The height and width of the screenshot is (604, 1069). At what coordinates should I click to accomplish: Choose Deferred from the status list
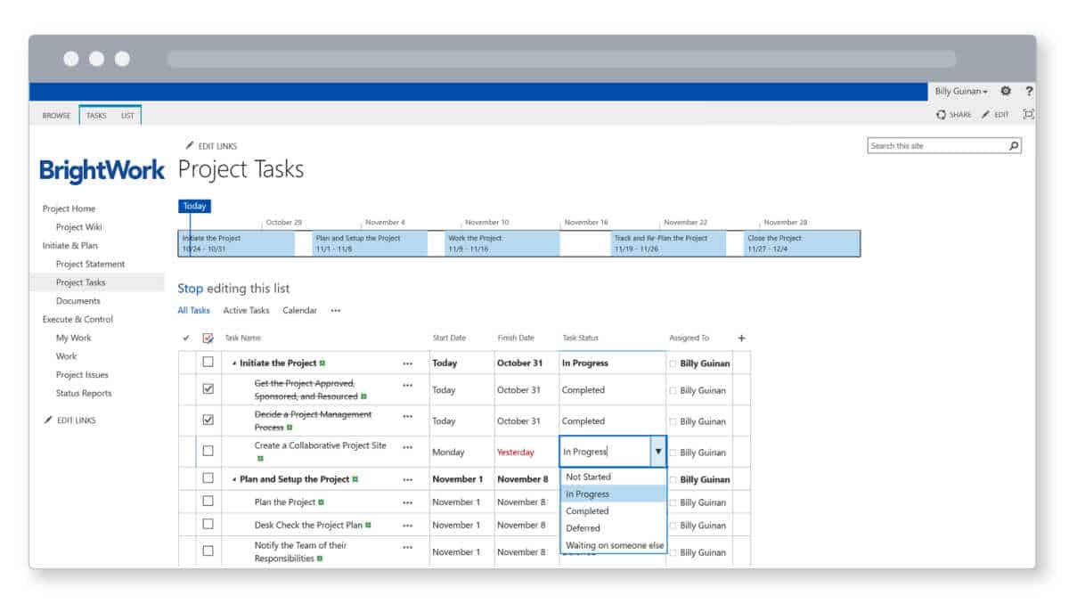614,527
